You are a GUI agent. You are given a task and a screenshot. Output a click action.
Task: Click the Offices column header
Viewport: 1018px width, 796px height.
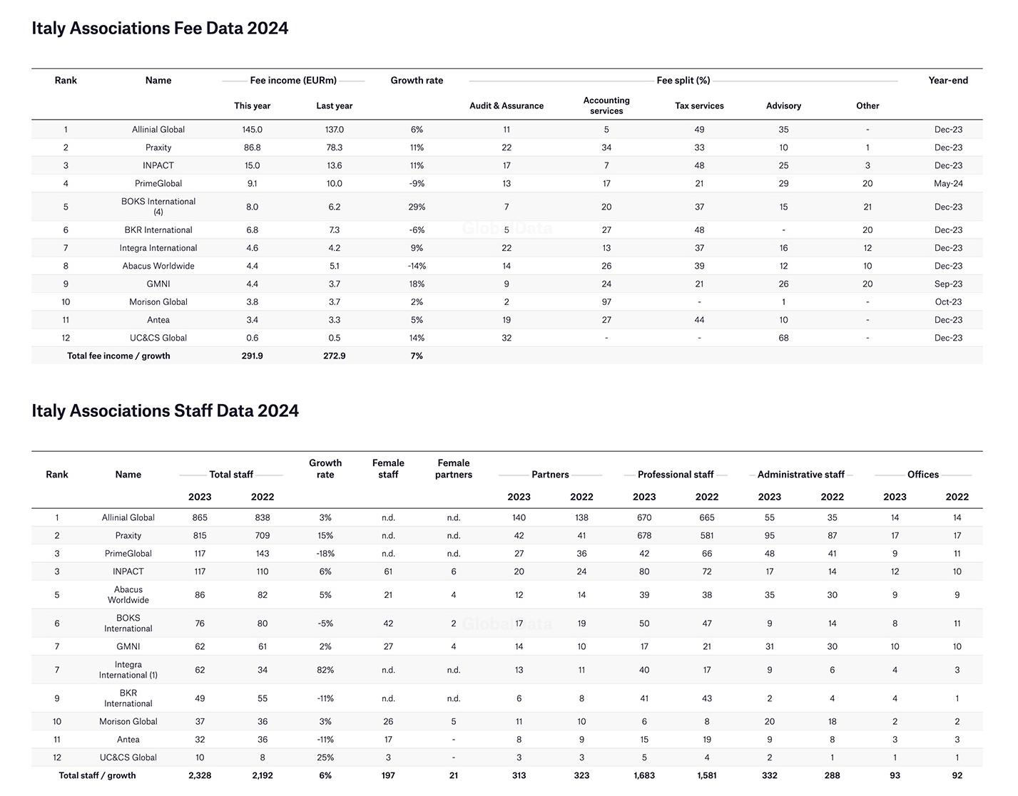pos(923,475)
